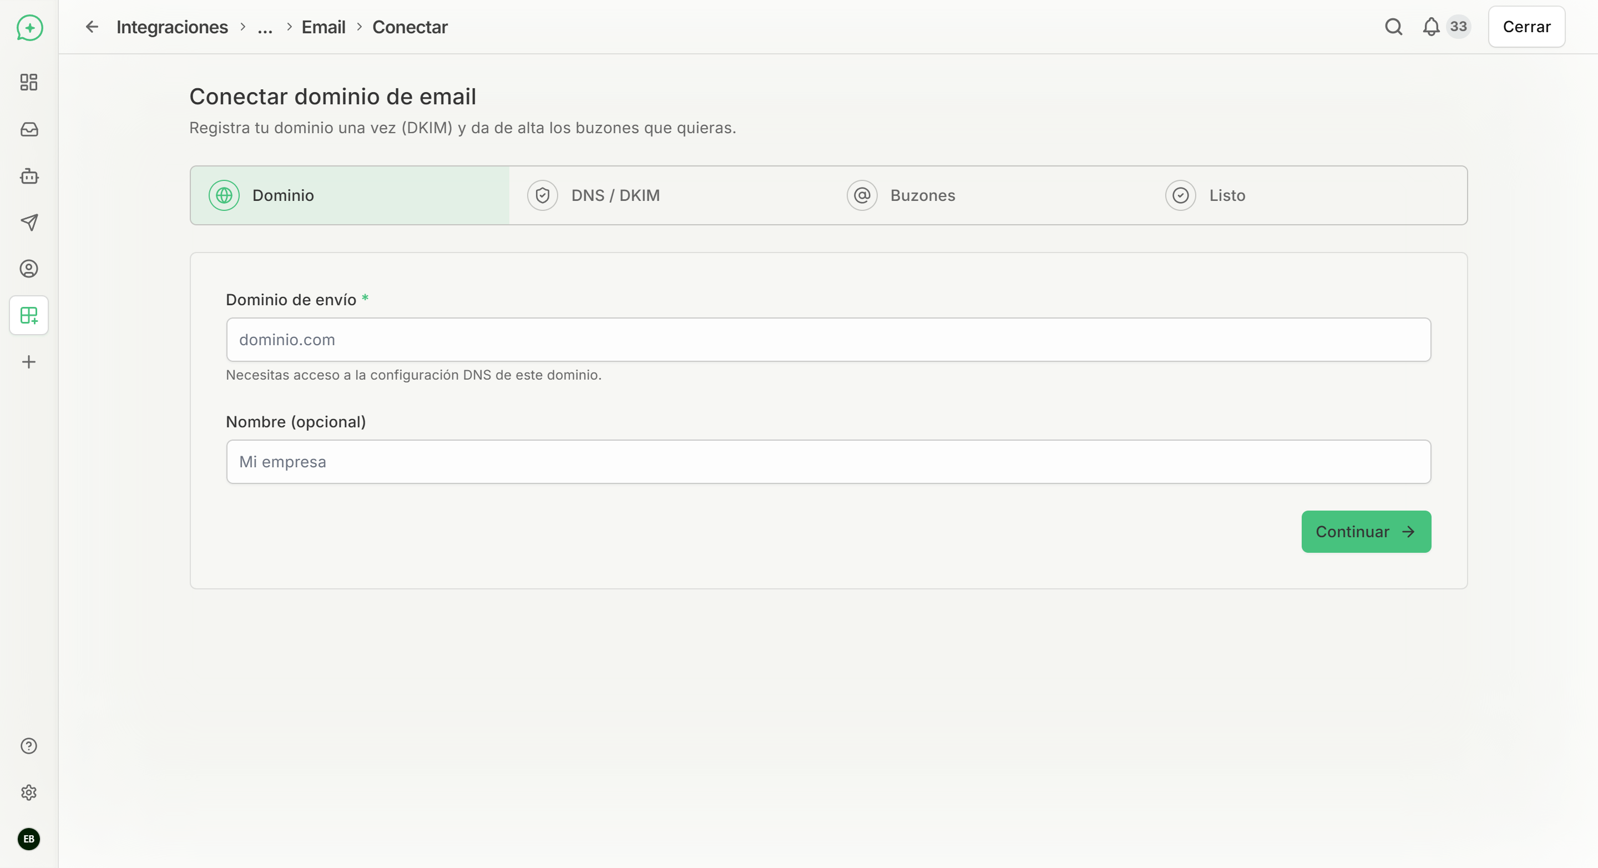Click the EB user avatar
The height and width of the screenshot is (868, 1598).
[x=28, y=839]
